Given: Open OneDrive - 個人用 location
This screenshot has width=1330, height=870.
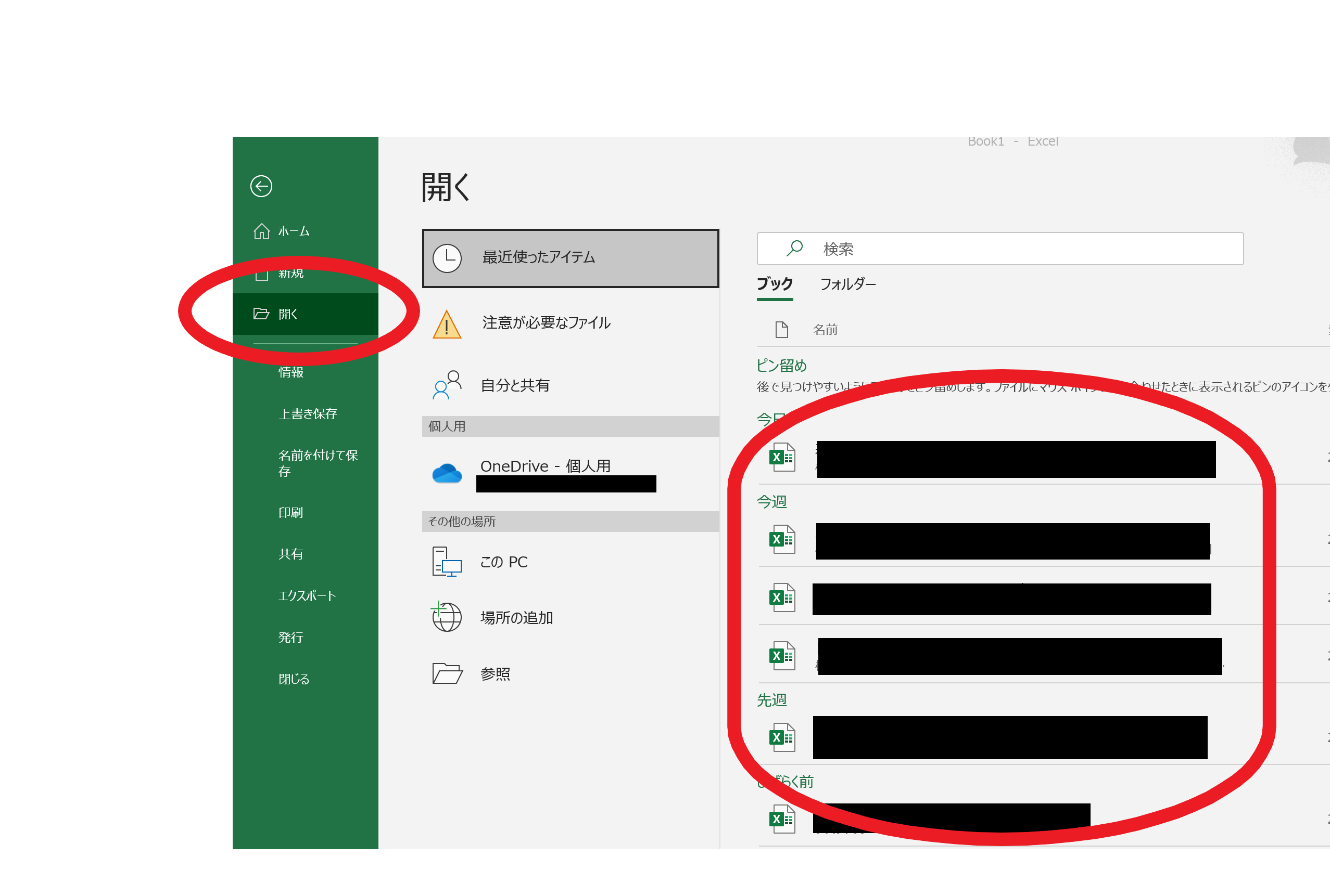Looking at the screenshot, I should click(x=571, y=474).
